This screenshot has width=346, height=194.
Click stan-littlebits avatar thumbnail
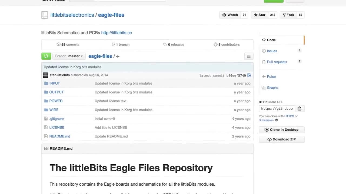click(x=45, y=75)
